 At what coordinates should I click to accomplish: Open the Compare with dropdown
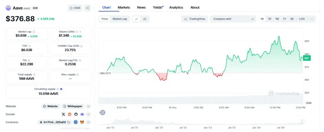pyautogui.click(x=233, y=19)
